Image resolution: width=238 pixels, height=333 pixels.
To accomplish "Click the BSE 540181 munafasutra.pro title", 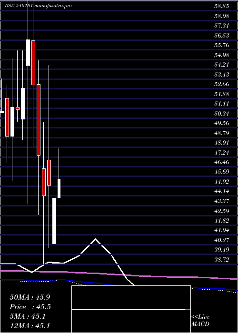I will (x=38, y=6).
